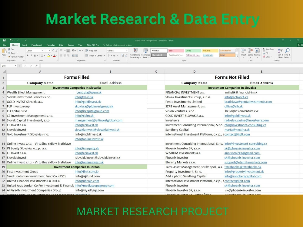The width and height of the screenshot is (303, 227).
Task: Click the Center alignment icon
Action: point(65,56)
